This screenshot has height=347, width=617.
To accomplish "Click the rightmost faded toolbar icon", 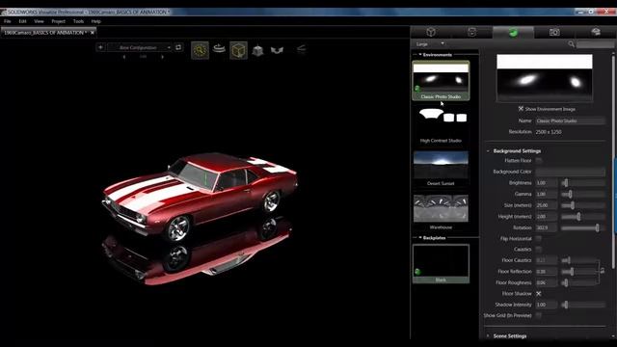I will coord(301,49).
